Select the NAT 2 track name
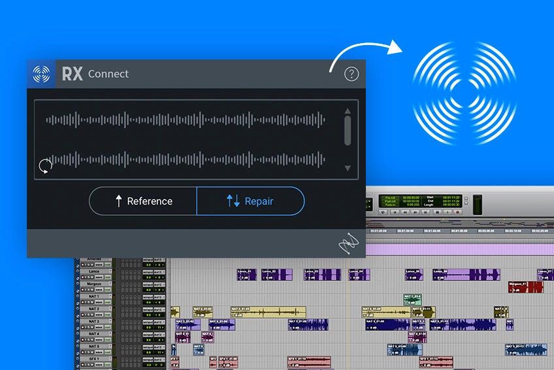The height and width of the screenshot is (370, 554). point(93,309)
